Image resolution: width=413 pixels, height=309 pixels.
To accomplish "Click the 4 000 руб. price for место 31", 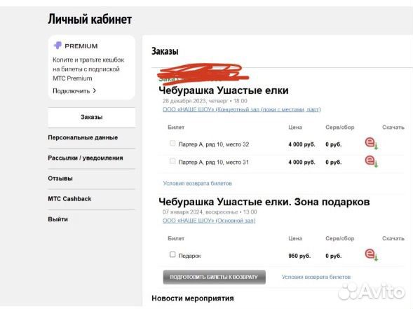I will [302, 162].
